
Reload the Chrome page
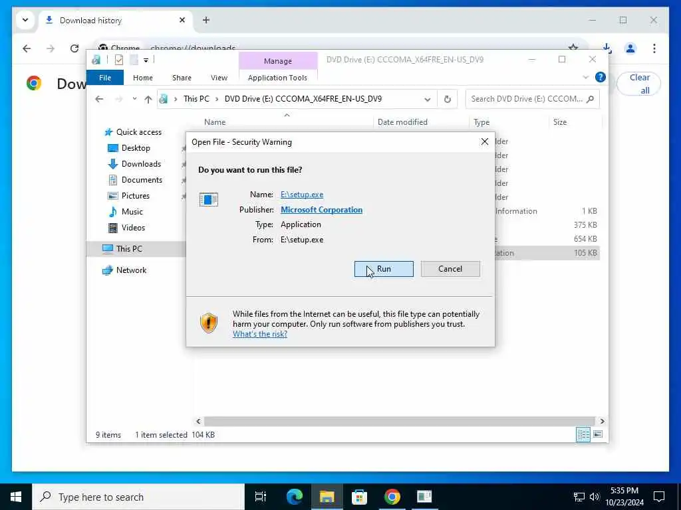click(74, 48)
